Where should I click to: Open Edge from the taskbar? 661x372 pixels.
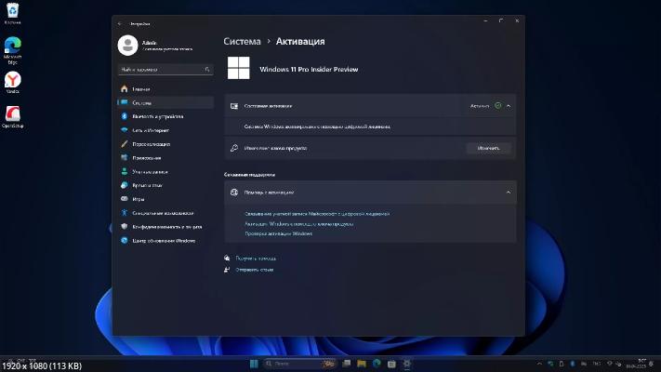(377, 364)
